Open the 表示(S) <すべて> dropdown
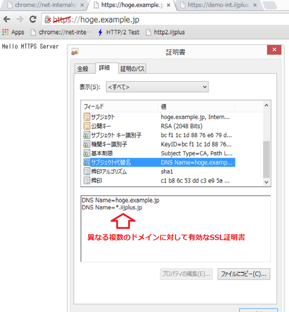 (157, 87)
